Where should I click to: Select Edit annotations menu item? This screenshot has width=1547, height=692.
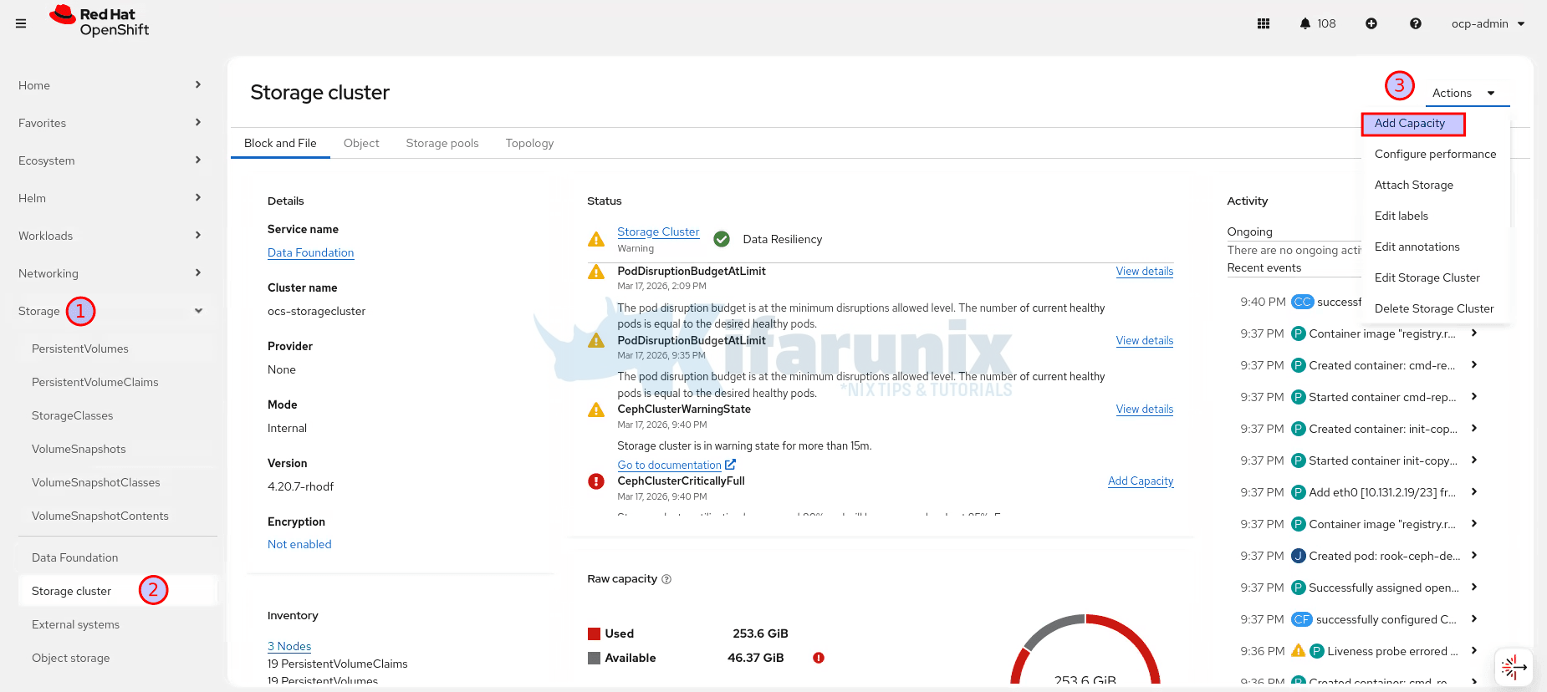[x=1435, y=247]
